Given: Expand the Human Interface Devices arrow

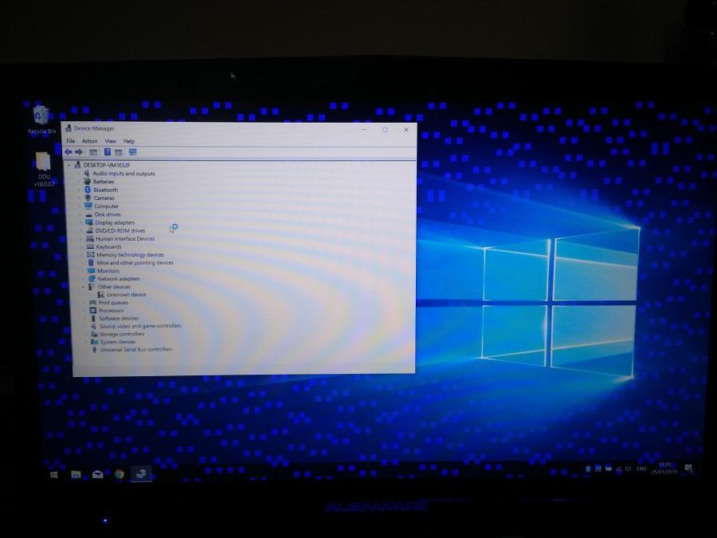Looking at the screenshot, I should (82, 239).
